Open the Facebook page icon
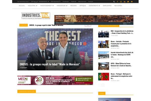The height and width of the screenshot is (101, 151). [x=117, y=2]
